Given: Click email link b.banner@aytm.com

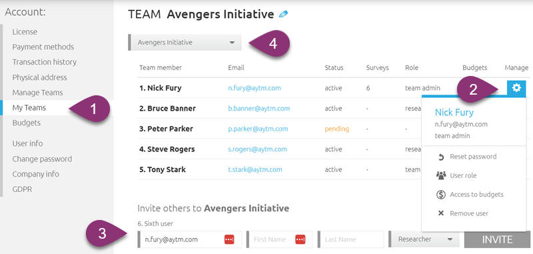Looking at the screenshot, I should 259,109.
